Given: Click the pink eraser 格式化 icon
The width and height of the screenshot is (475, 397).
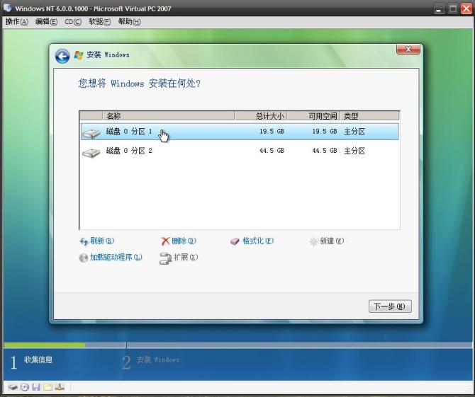Looking at the screenshot, I should (235, 241).
